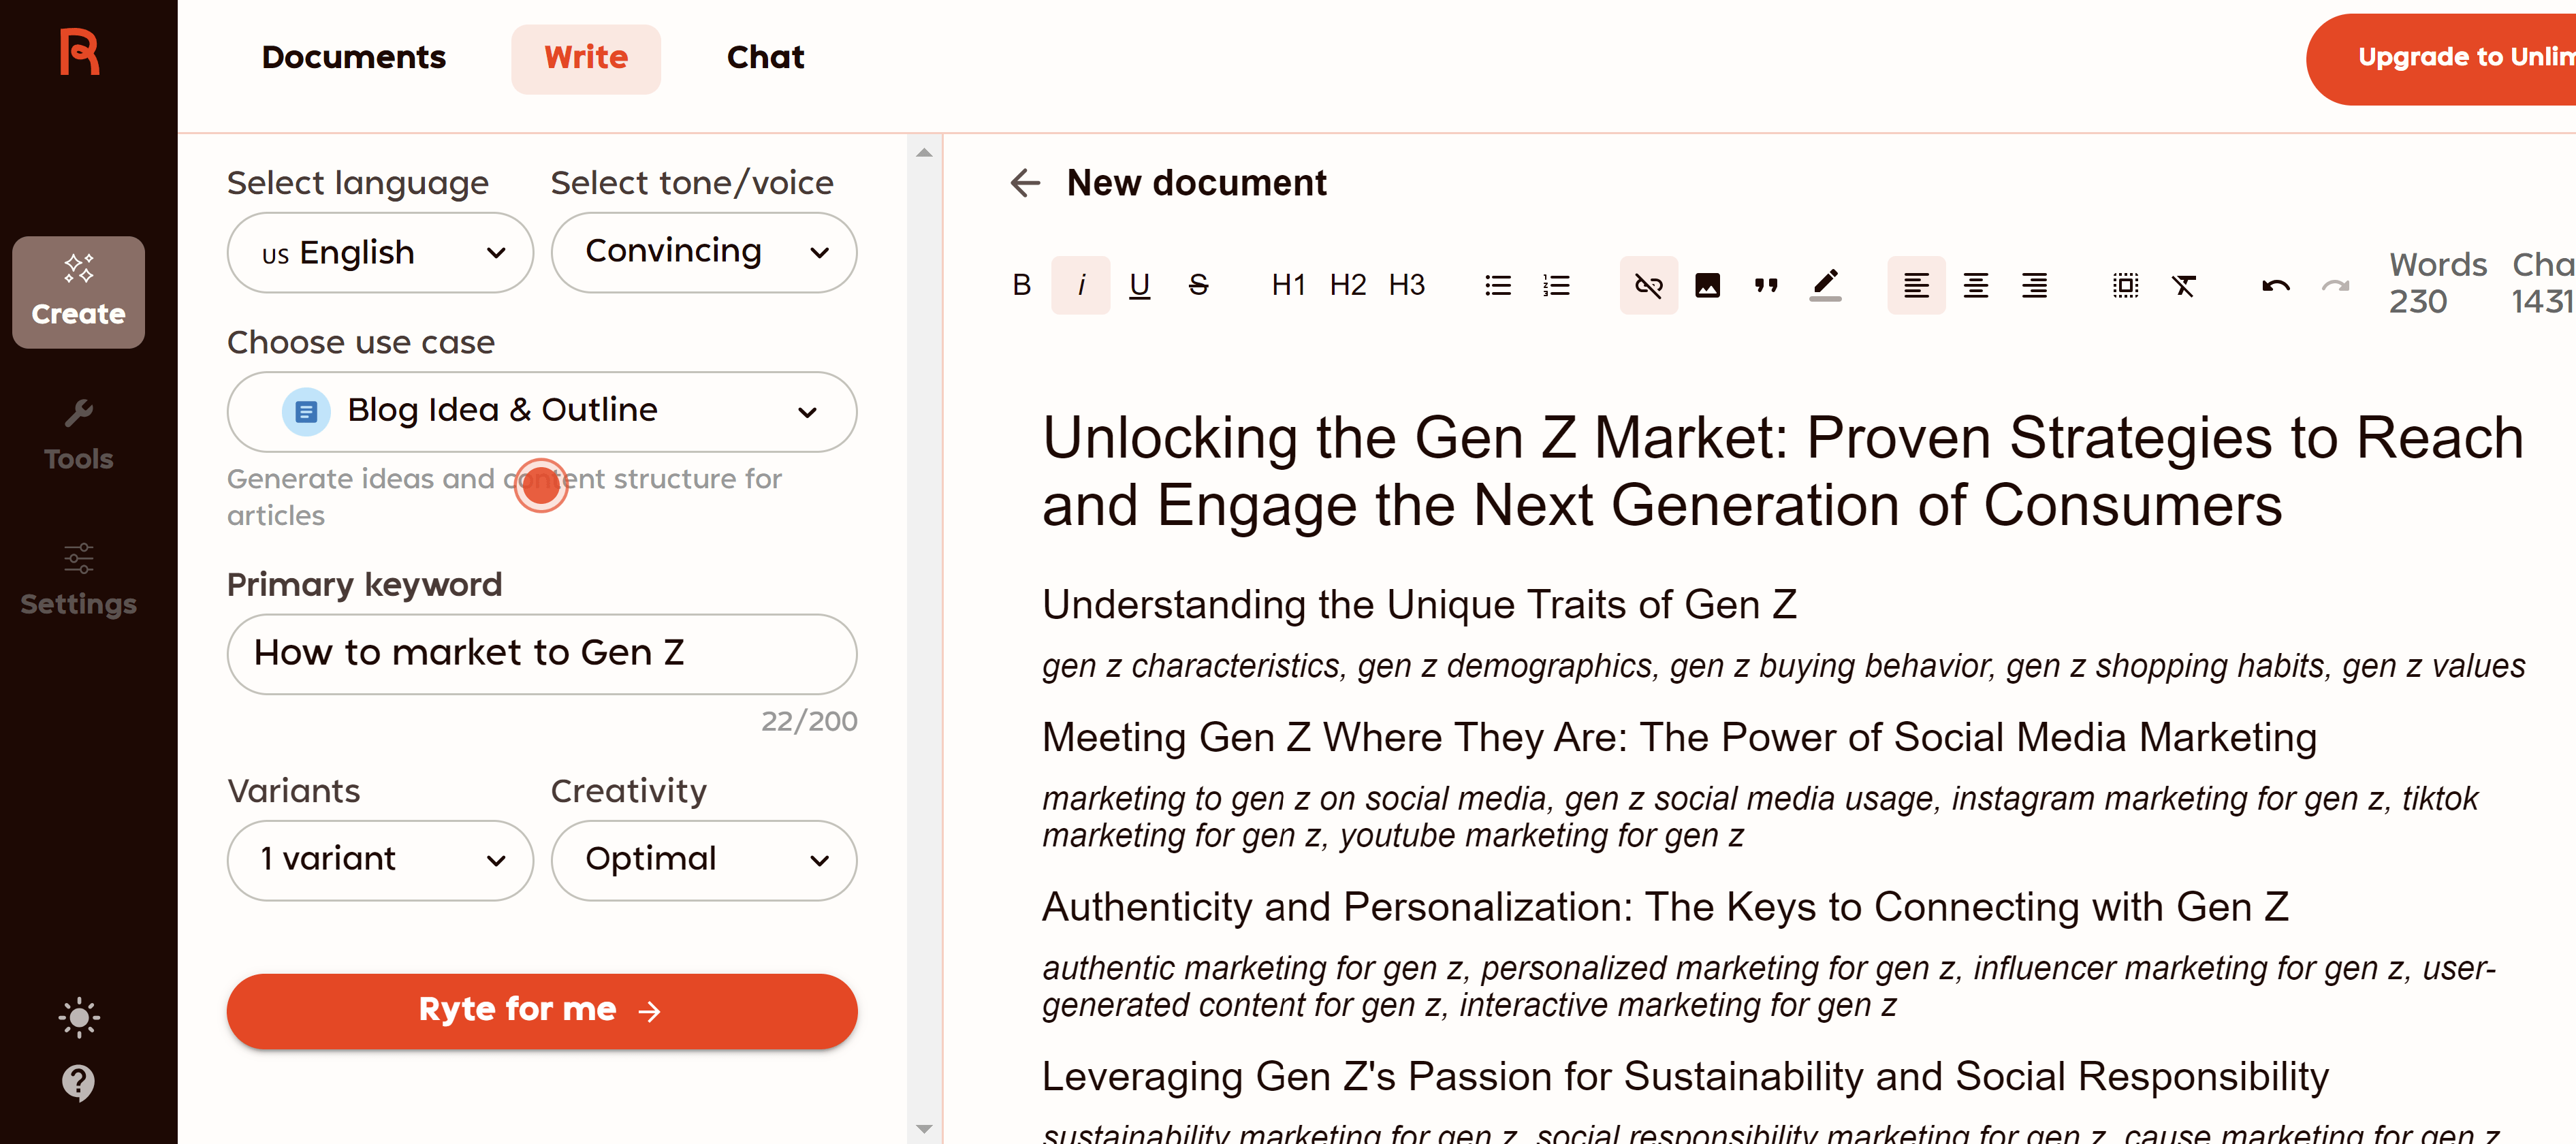Remove link with unlink icon

tap(1648, 286)
